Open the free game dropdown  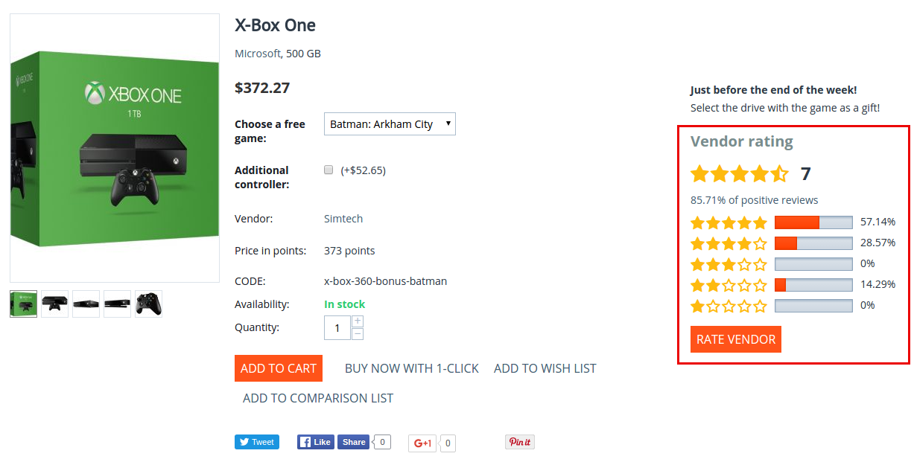point(390,124)
